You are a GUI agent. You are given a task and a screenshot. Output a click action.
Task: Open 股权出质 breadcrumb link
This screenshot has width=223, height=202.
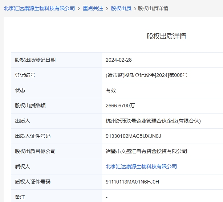[121, 8]
